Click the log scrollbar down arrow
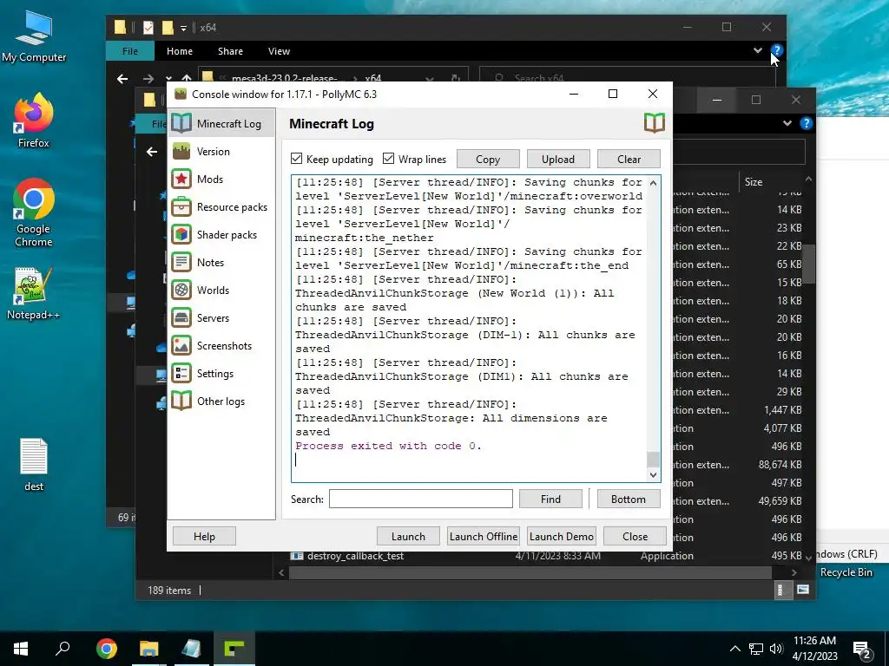This screenshot has width=889, height=666. (653, 474)
